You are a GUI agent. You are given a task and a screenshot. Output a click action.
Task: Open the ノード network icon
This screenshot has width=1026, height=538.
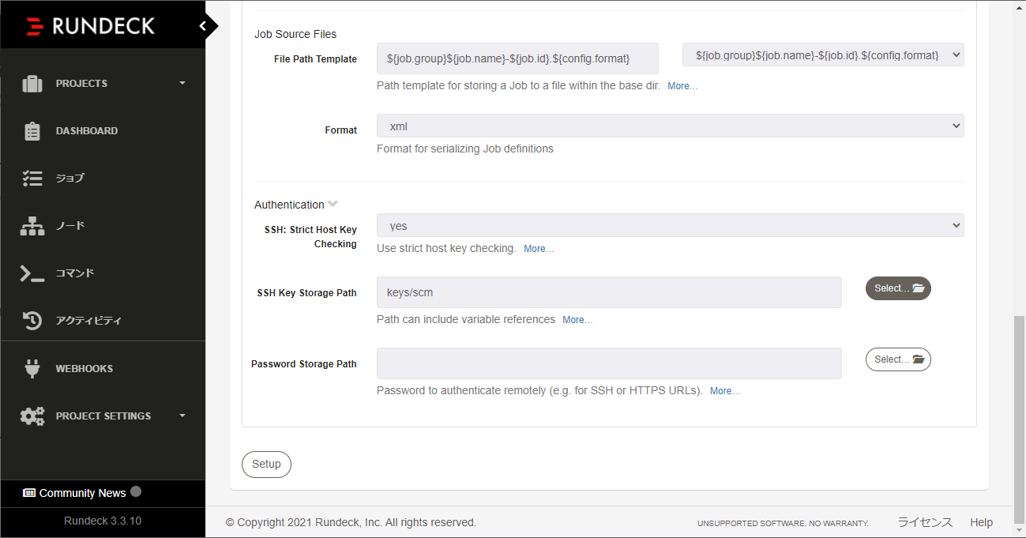[32, 226]
